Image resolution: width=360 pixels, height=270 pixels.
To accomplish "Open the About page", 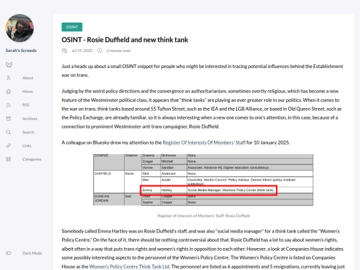I will click(x=28, y=78).
